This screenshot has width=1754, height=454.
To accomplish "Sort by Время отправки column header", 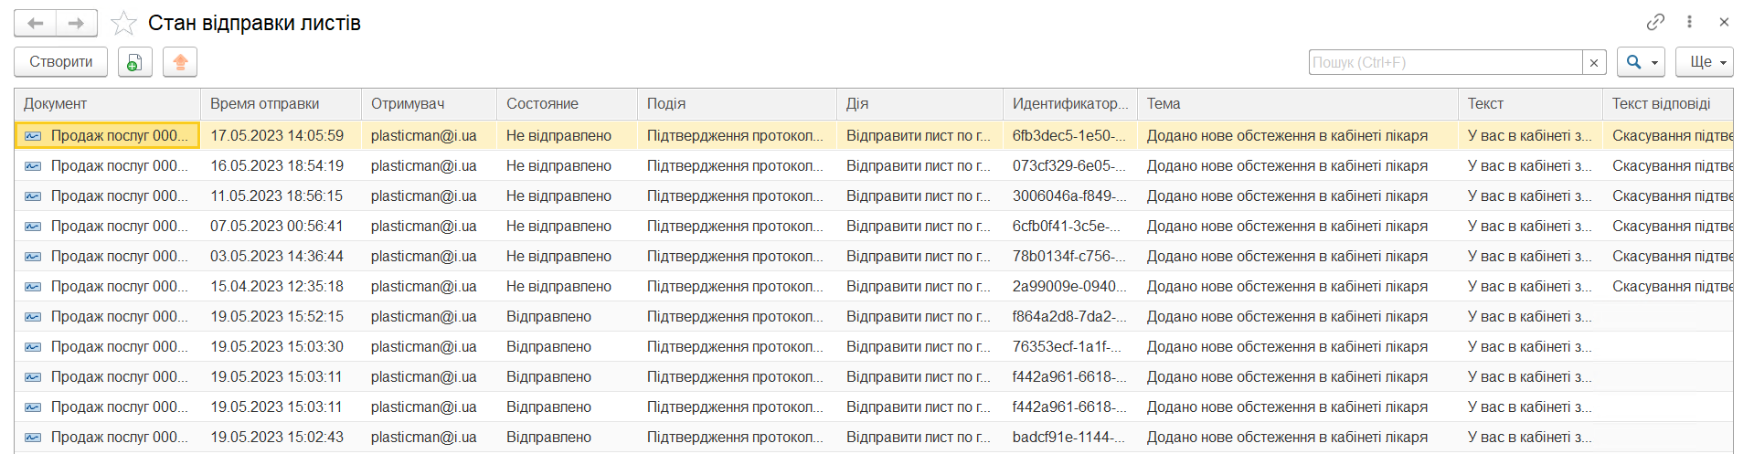I will (265, 104).
